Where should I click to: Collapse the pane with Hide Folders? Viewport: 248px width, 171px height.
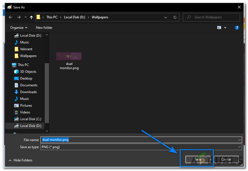[20, 160]
